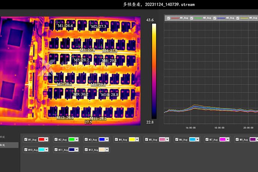This screenshot has width=258, height=172.
Task: Open the M2_Avg green color dropdown
Action: pos(77,140)
